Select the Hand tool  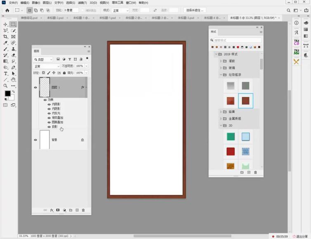pos(13,80)
